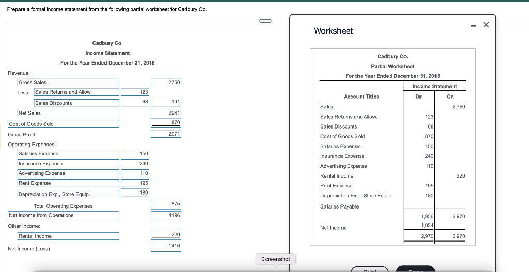Click worksheet Net Income value 1,034
This screenshot has width=529, height=272.
point(427,225)
